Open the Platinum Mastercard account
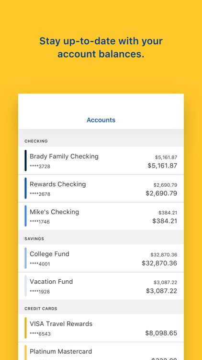 tap(101, 351)
